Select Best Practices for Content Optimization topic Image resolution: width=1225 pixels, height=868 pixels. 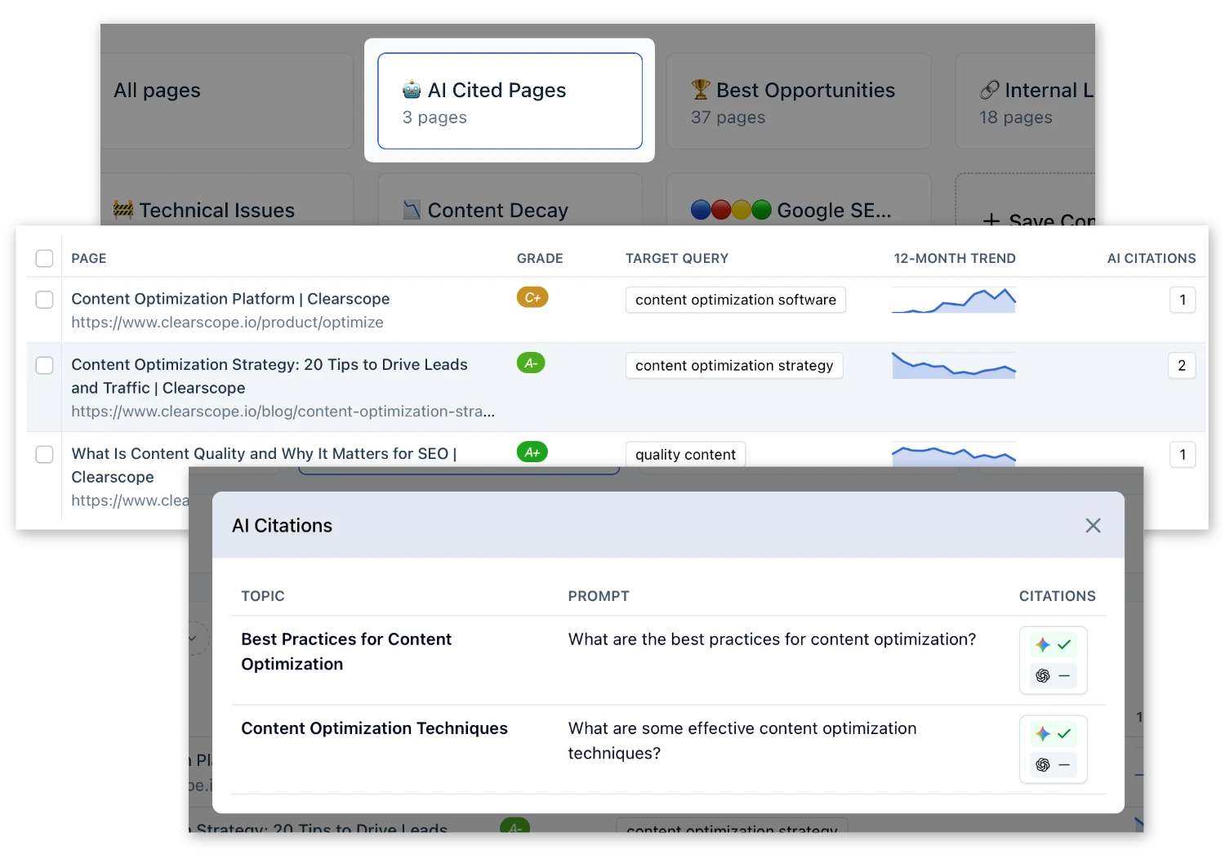(346, 651)
